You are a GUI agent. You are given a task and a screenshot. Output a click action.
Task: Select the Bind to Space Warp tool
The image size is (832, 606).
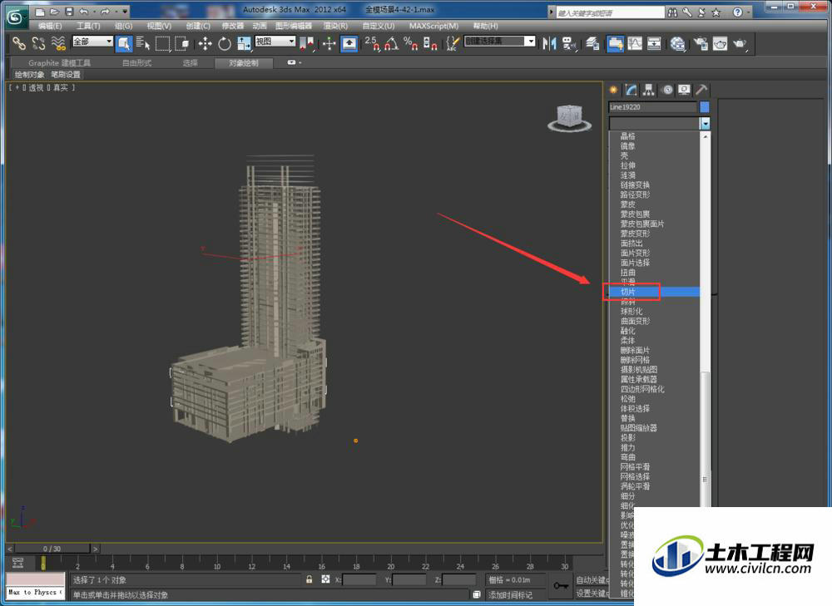tap(58, 43)
